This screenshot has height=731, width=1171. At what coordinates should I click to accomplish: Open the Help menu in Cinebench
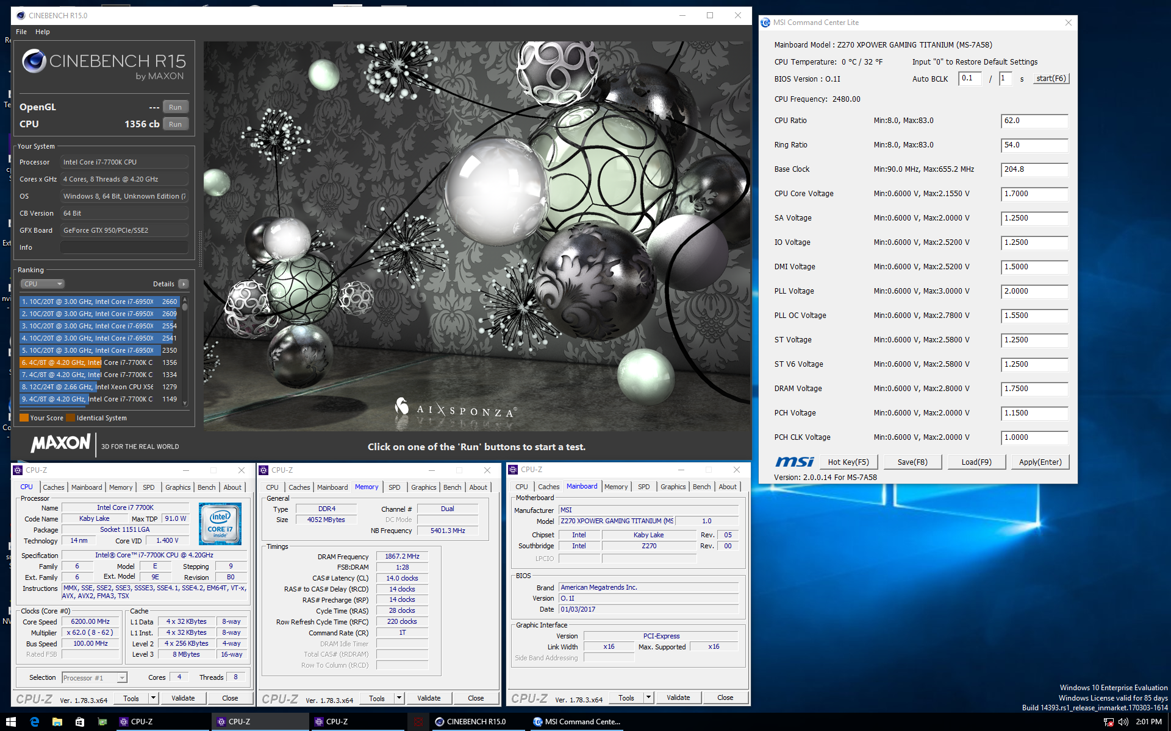(43, 32)
